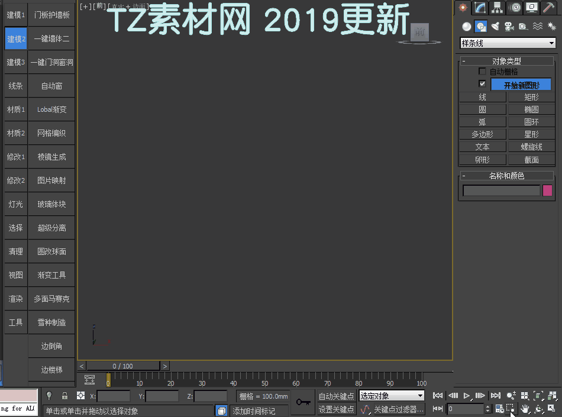The width and height of the screenshot is (562, 417).
Task: Click the timeline previous frame arrow
Action: (82, 366)
